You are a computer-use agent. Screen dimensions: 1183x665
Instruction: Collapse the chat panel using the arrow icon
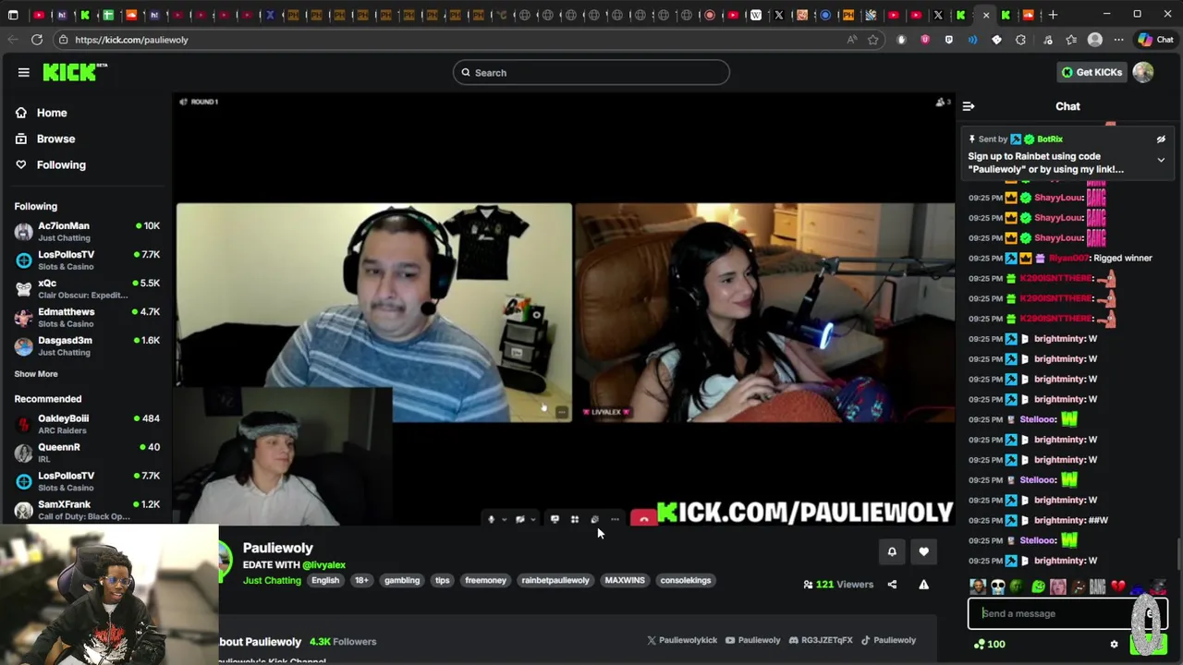pos(969,106)
